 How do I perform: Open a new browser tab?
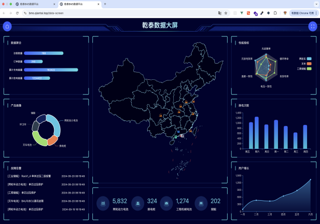[105, 4]
